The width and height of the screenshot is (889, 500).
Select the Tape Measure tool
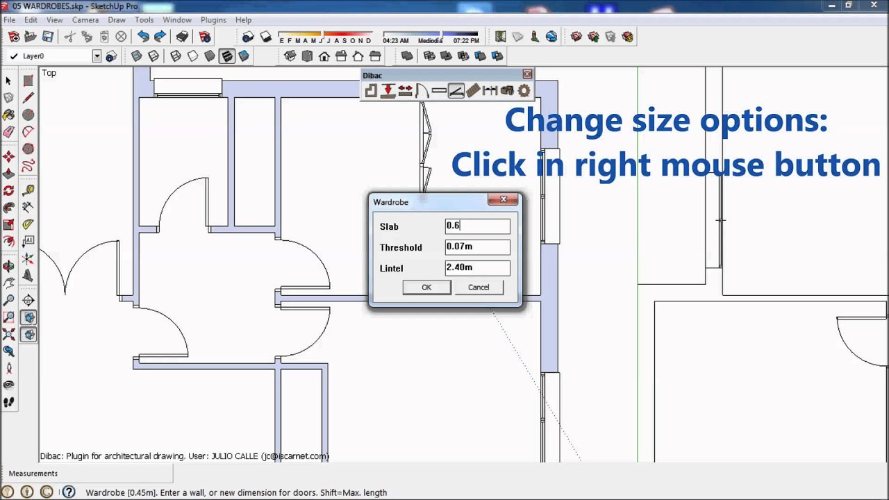(28, 190)
